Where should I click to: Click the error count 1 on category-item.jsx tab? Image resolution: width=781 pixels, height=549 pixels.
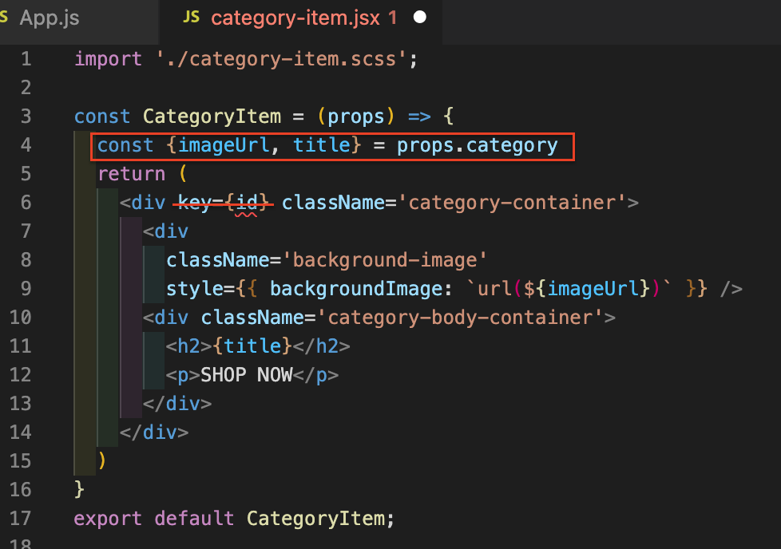(393, 18)
